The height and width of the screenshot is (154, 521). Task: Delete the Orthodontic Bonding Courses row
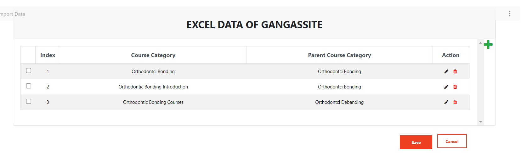455,102
